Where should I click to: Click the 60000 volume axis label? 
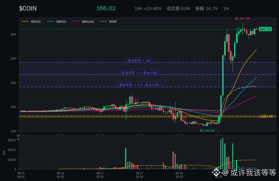pos(12,140)
